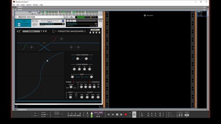Click the red record button
This screenshot has width=221, height=124.
(x=126, y=115)
